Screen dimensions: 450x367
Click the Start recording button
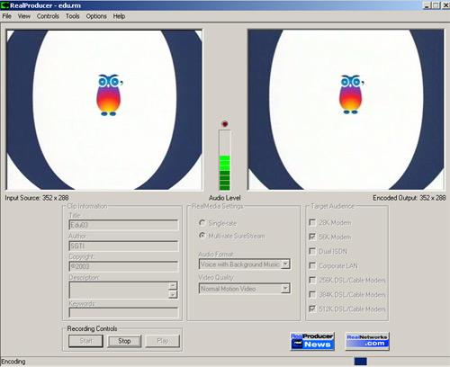[x=85, y=341]
